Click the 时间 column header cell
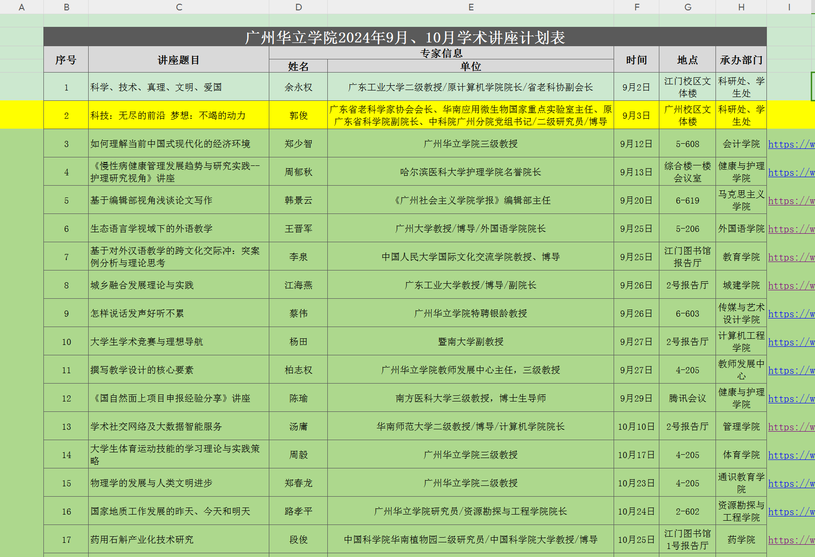 tap(636, 60)
